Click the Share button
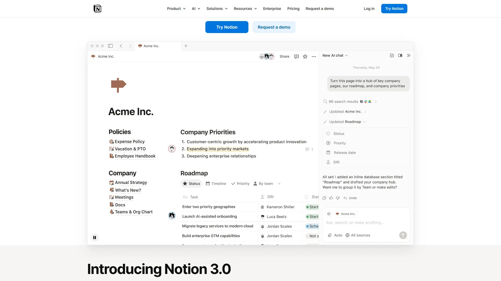This screenshot has height=281, width=501. (x=284, y=56)
